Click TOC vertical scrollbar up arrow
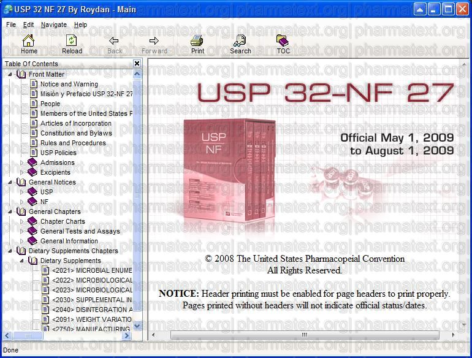 [x=137, y=74]
